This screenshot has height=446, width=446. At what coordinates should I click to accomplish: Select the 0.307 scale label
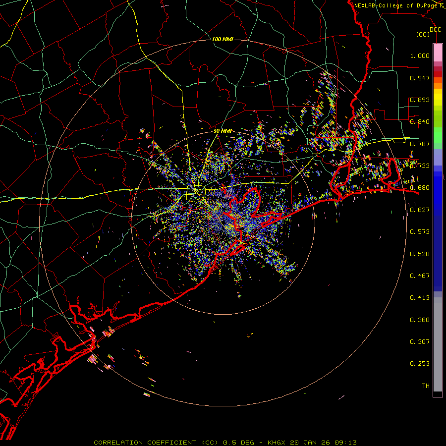point(420,342)
